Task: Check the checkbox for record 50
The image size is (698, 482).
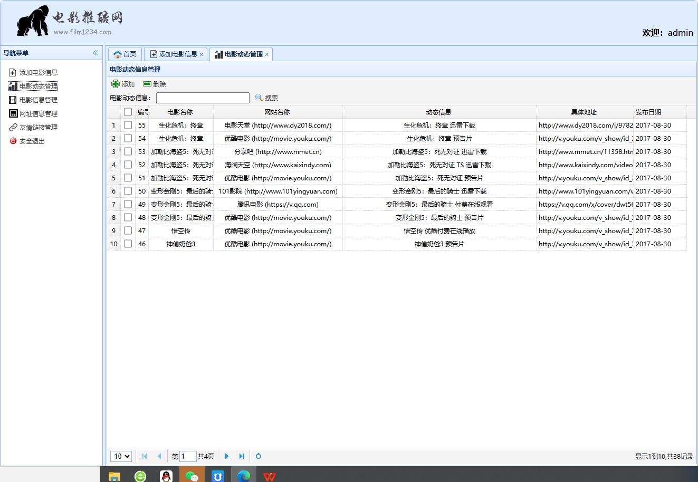Action: coord(128,191)
